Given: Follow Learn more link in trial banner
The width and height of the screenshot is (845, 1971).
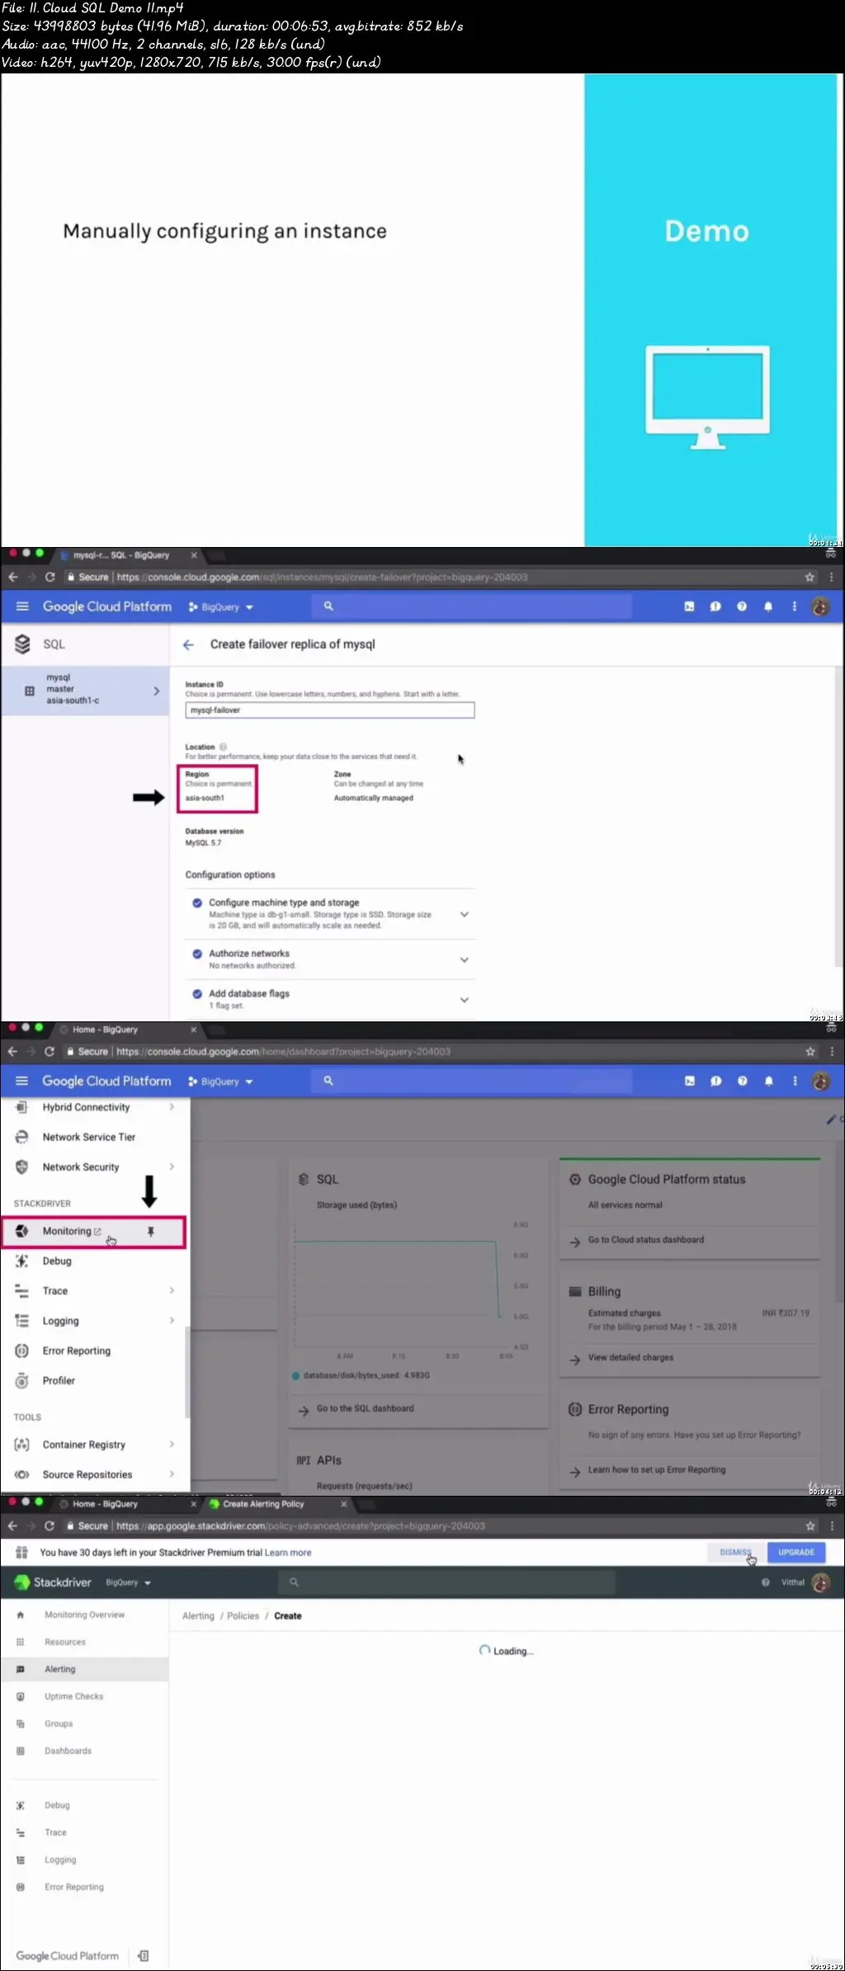Looking at the screenshot, I should point(288,1552).
